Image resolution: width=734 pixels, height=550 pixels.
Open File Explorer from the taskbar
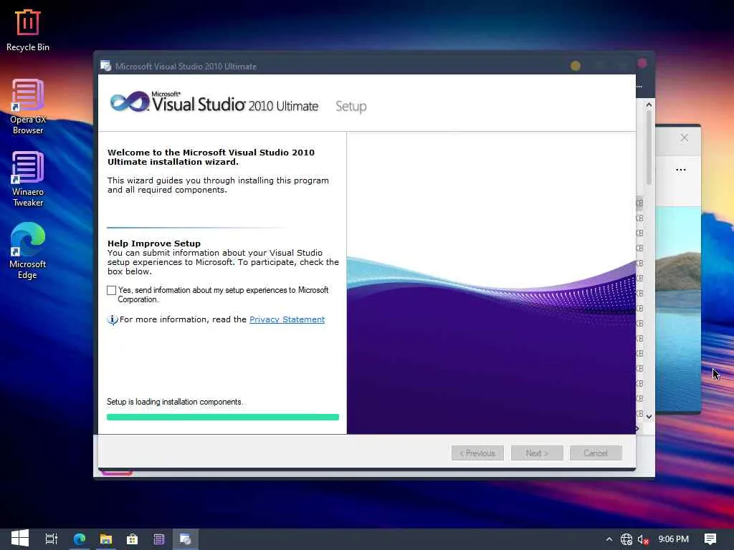click(106, 539)
